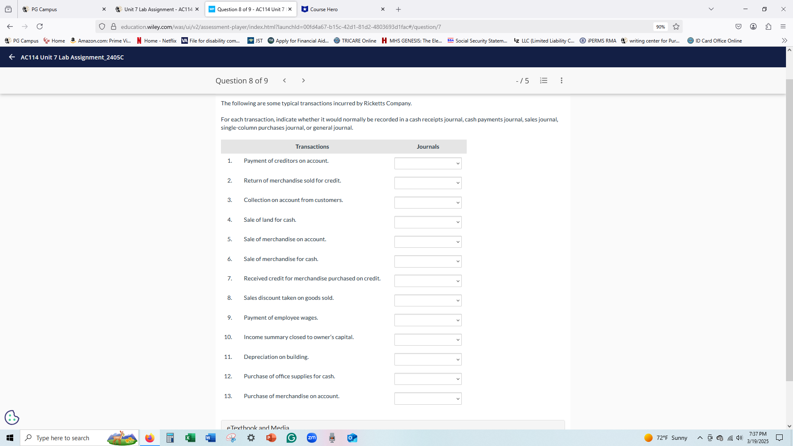Open the Firefox extensions icon
This screenshot has width=793, height=446.
point(768,27)
